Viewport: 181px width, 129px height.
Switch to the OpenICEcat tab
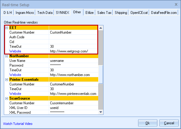(x=139, y=13)
